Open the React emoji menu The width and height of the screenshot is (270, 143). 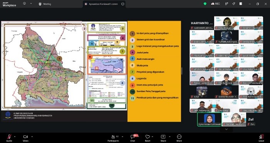pyautogui.click(x=148, y=138)
